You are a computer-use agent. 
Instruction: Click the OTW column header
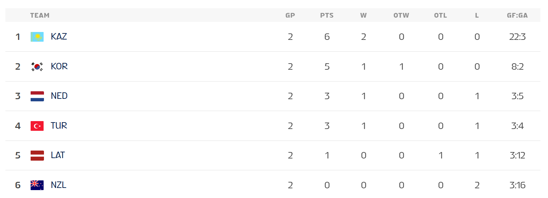(401, 15)
